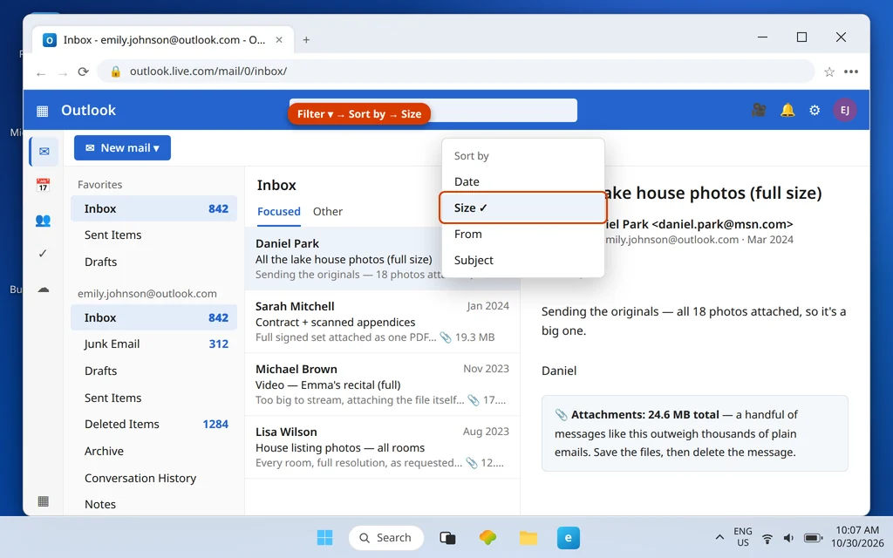Image resolution: width=893 pixels, height=558 pixels.
Task: Open the Archive folder
Action: [x=153, y=451]
